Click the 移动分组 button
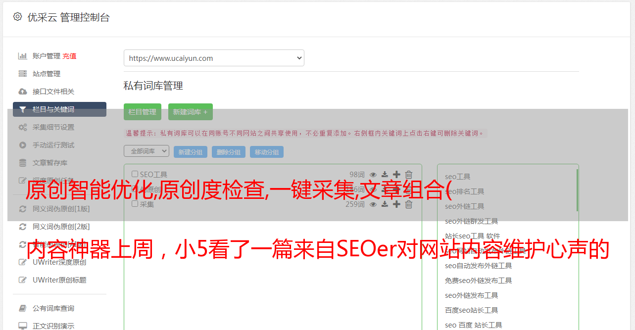635x330 pixels. [x=267, y=152]
